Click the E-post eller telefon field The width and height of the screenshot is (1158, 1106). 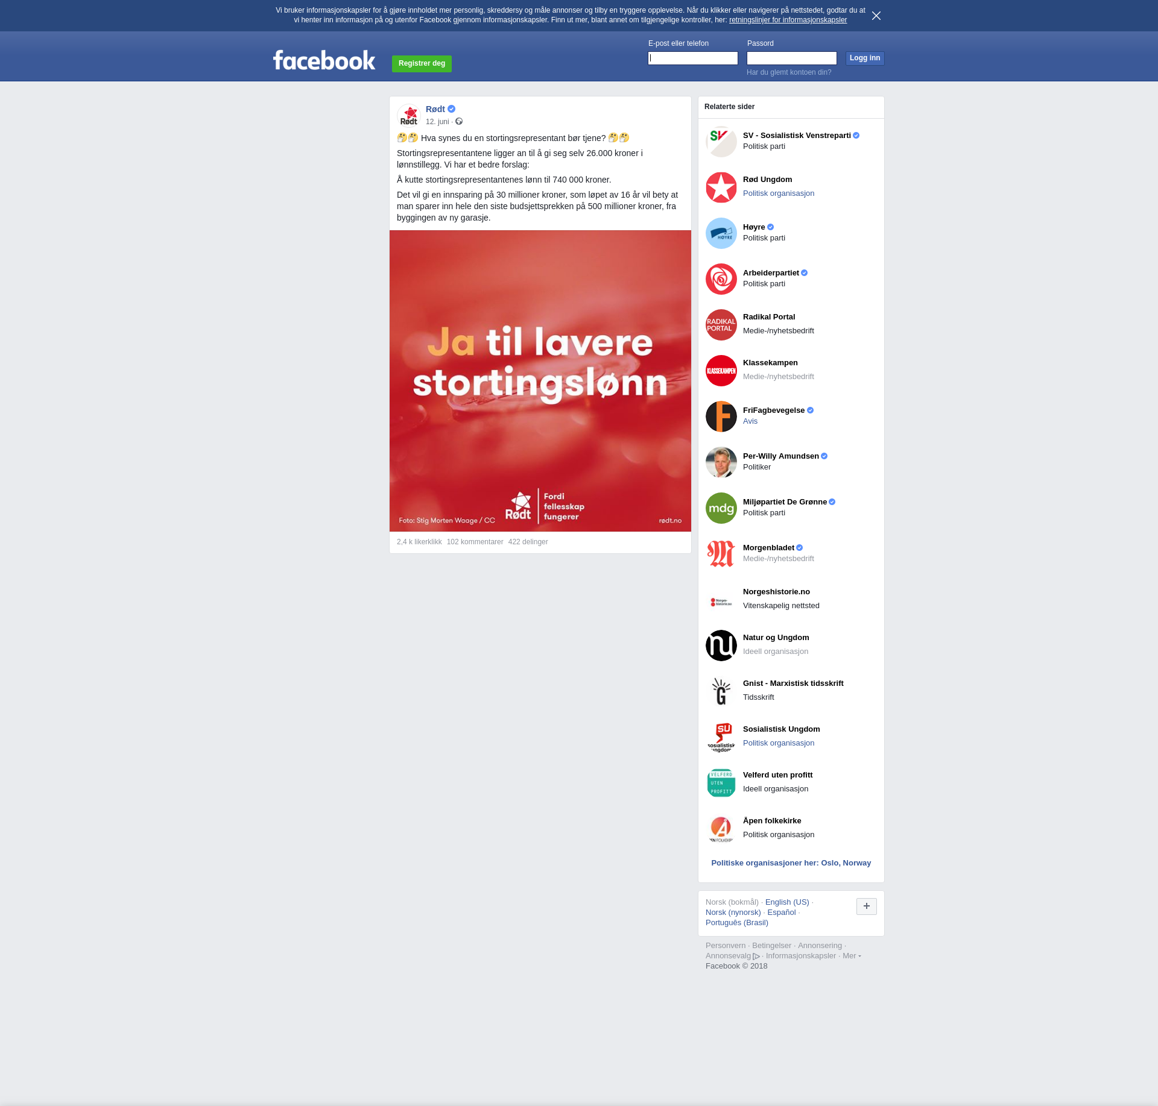692,58
